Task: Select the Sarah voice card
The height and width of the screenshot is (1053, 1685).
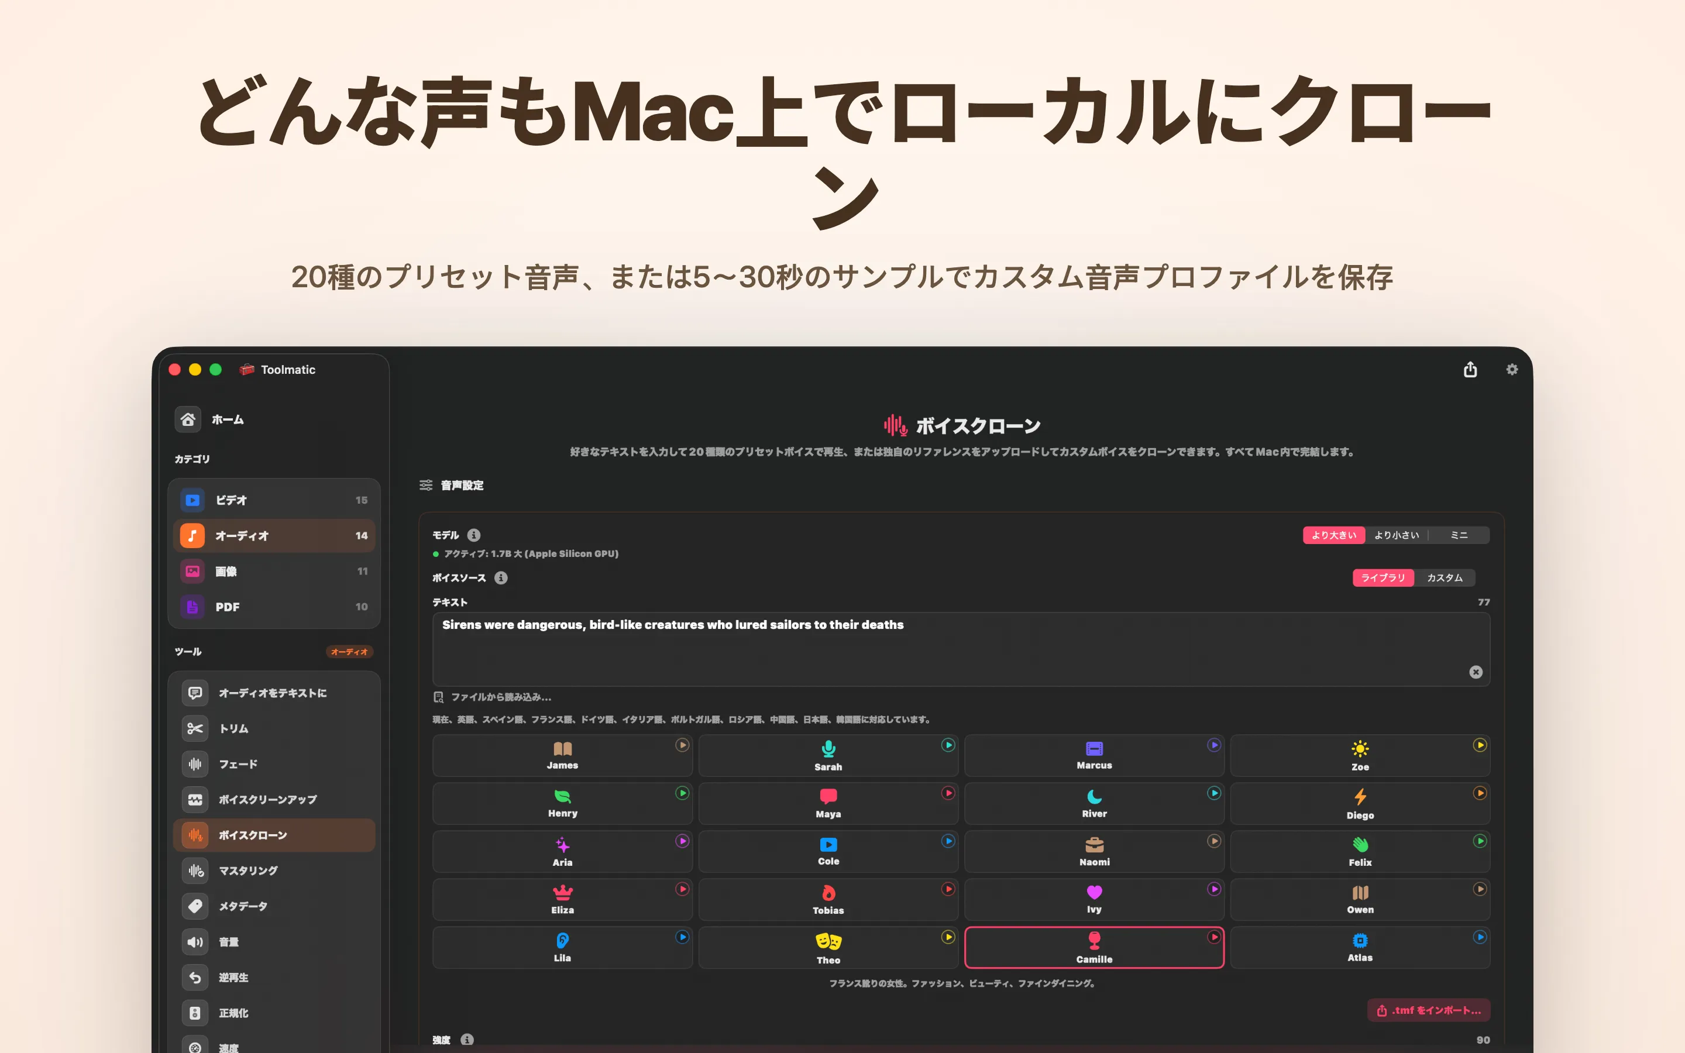Action: click(828, 756)
